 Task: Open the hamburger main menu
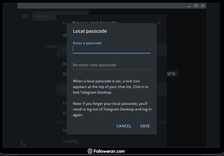coord(25,16)
